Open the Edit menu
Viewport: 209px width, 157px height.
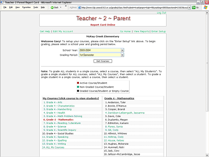[x=11, y=7]
